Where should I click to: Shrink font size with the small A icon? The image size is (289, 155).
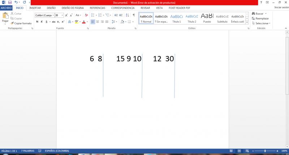click(x=71, y=15)
